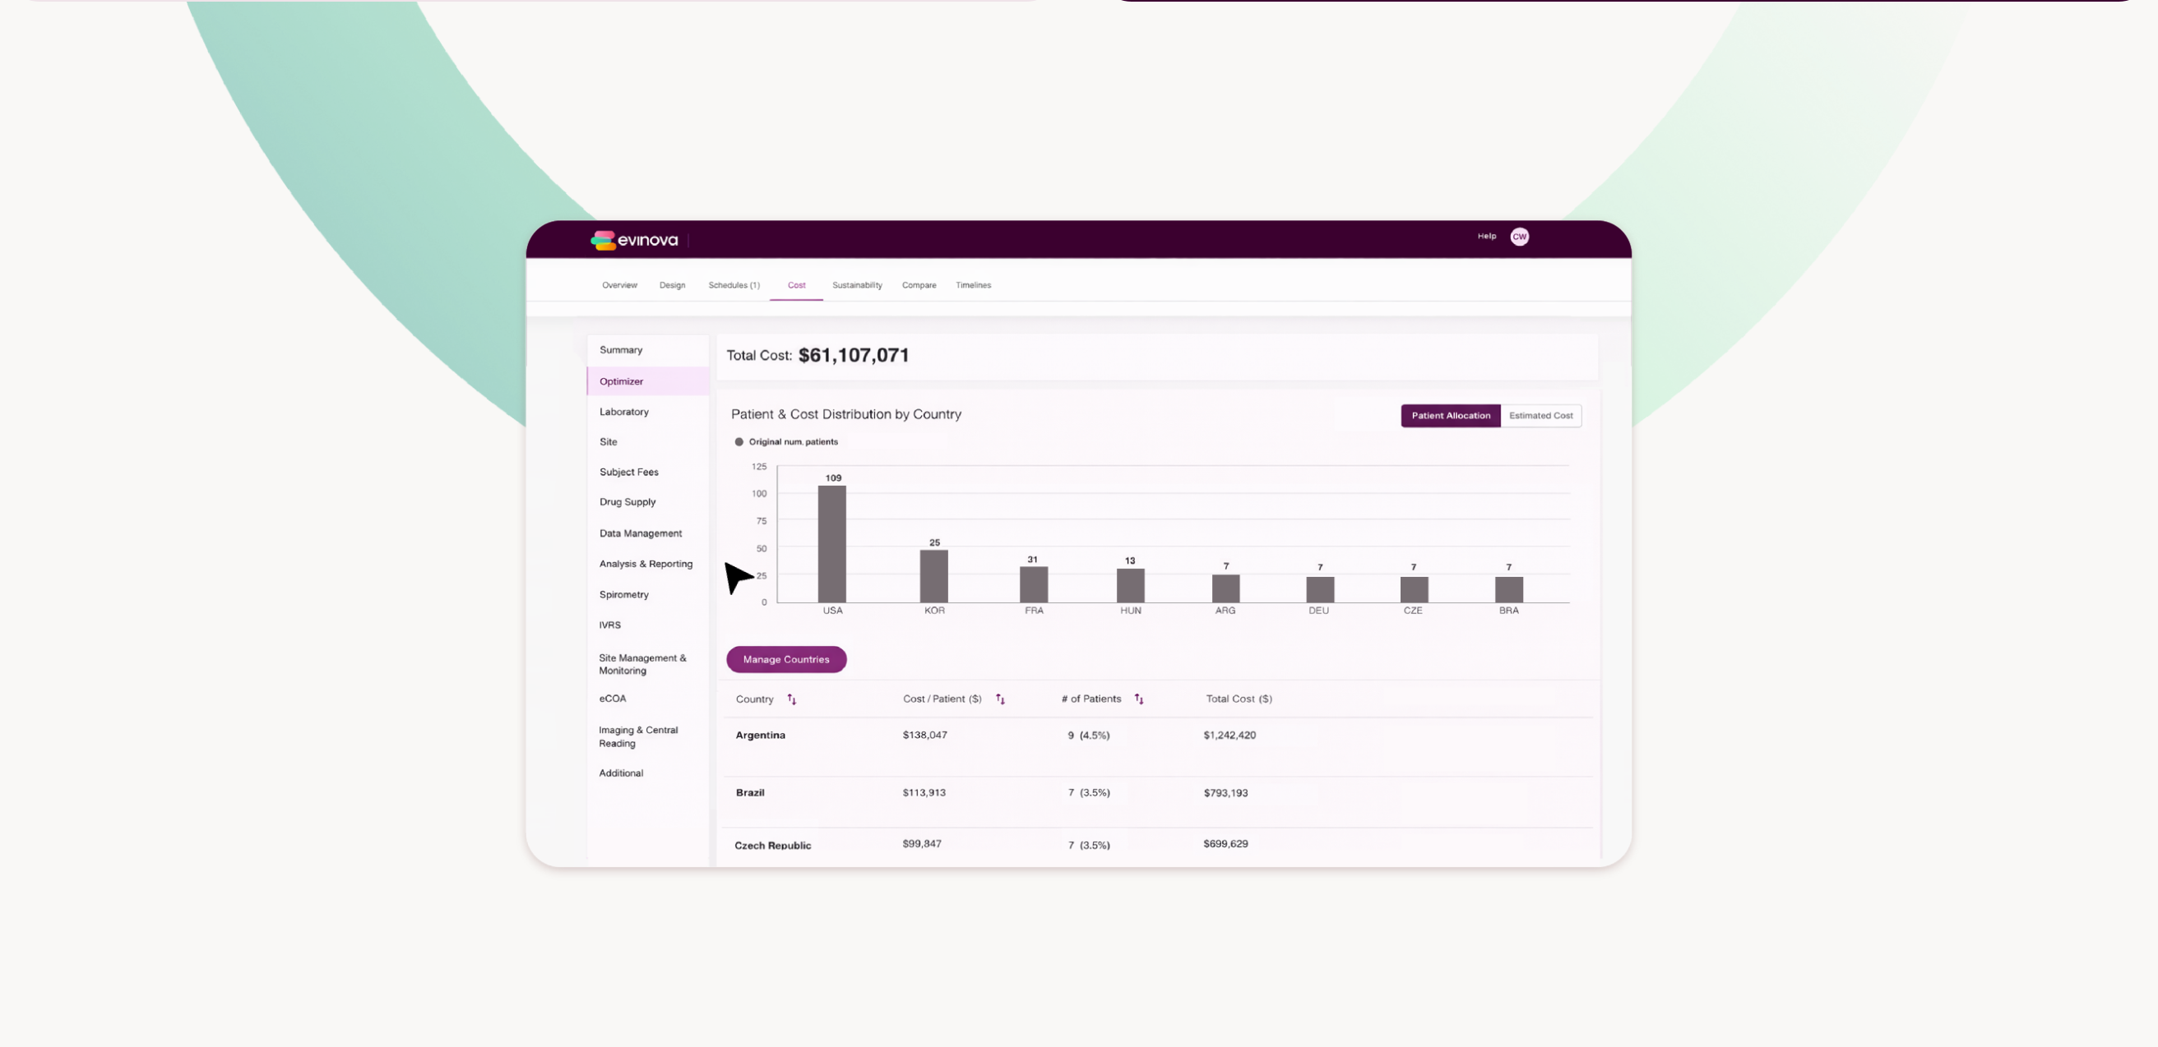Screen dimensions: 2158x1047
Task: Click the evinova logo icon
Action: [602, 240]
